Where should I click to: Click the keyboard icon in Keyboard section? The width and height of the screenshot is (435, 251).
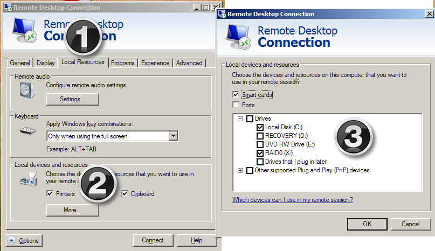pos(27,130)
